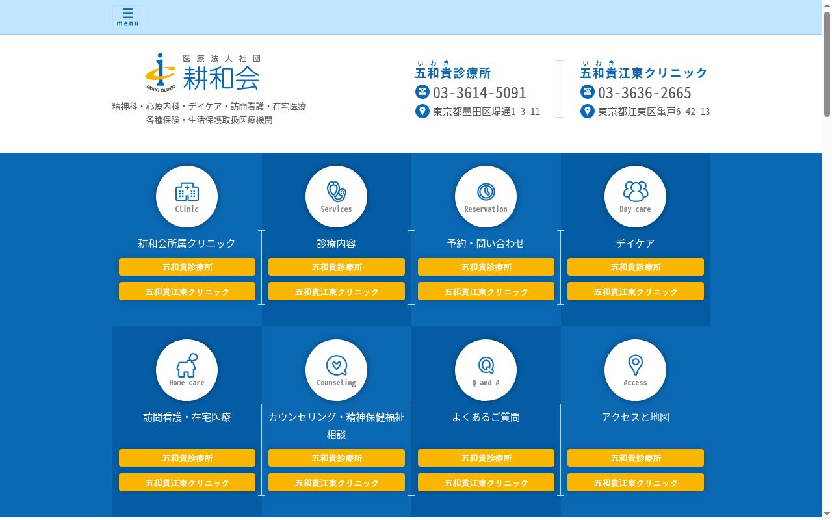Open 五和貴診療所 under よくあるご質問
832x520 pixels.
point(486,458)
